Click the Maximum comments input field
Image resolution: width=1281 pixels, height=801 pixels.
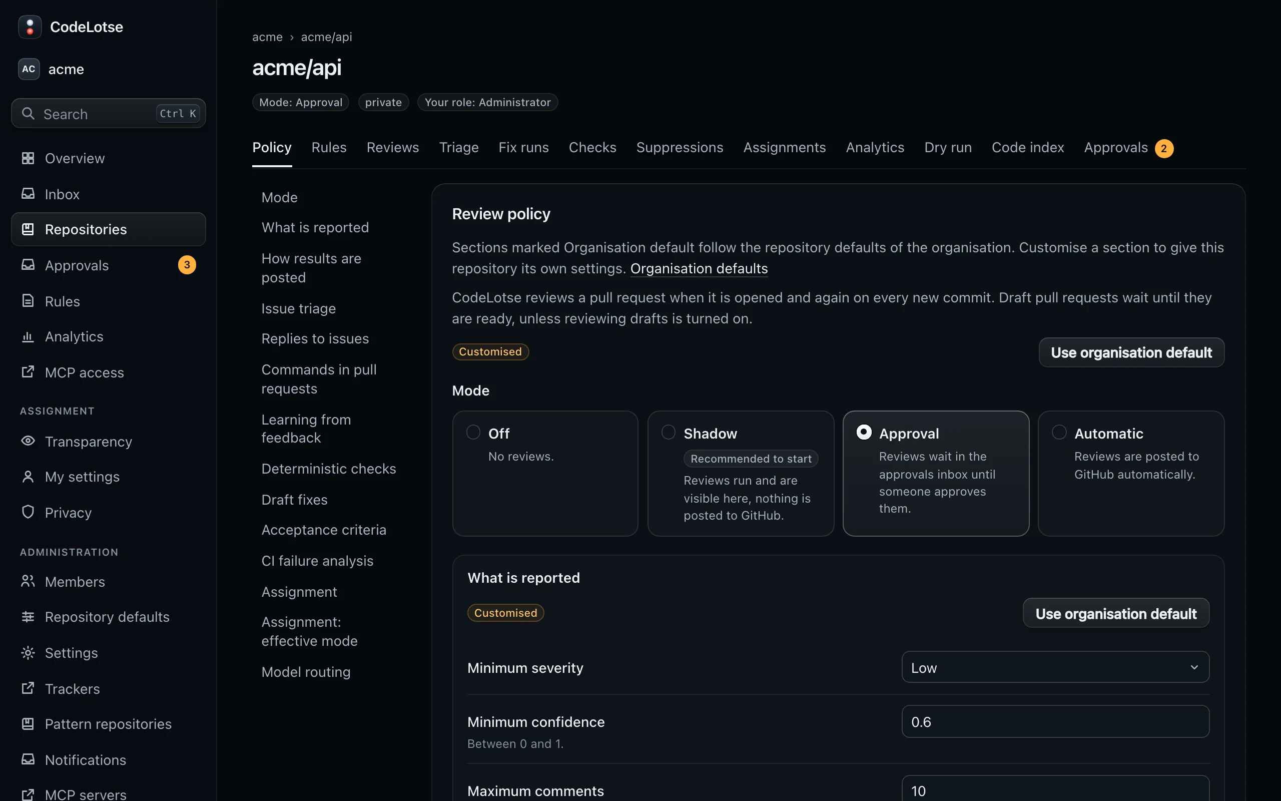pos(1055,789)
